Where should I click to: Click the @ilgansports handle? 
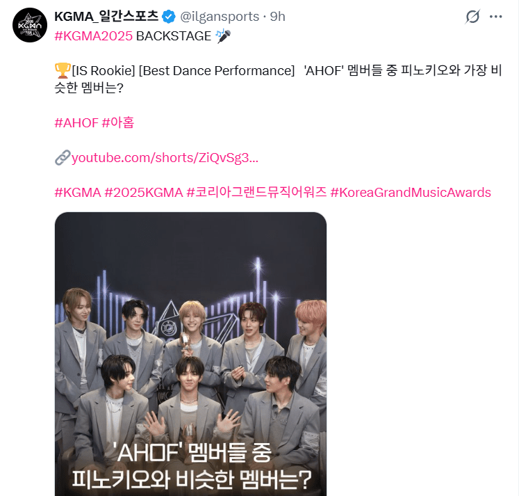220,17
